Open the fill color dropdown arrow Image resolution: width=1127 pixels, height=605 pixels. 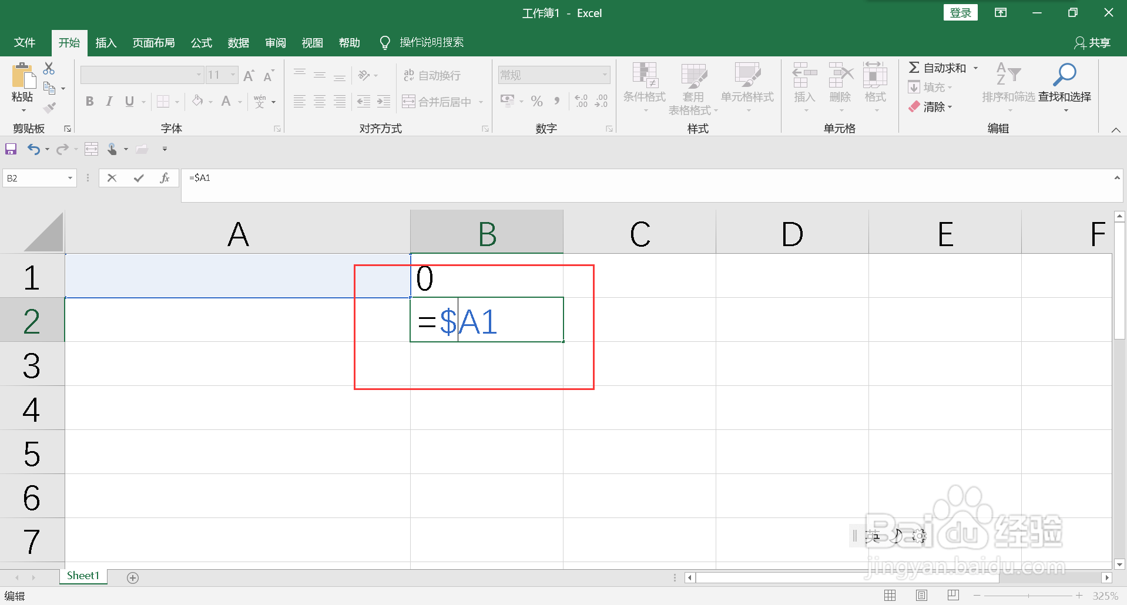pos(210,101)
